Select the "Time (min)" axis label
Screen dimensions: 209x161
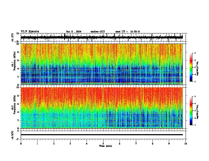click(106, 146)
